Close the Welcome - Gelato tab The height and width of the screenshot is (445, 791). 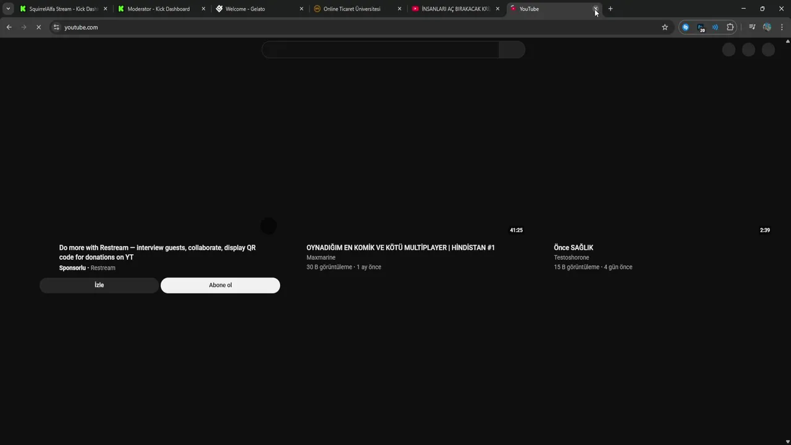click(x=302, y=9)
